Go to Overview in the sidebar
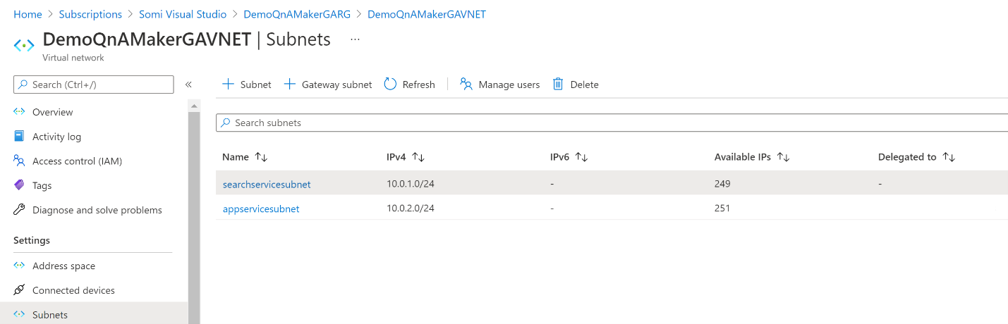1008x324 pixels. [x=52, y=112]
